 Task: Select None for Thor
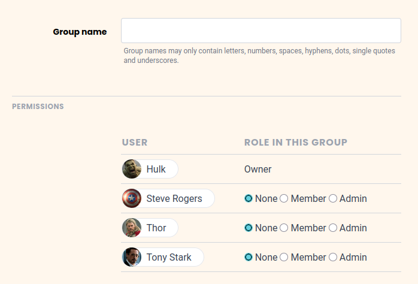(249, 228)
